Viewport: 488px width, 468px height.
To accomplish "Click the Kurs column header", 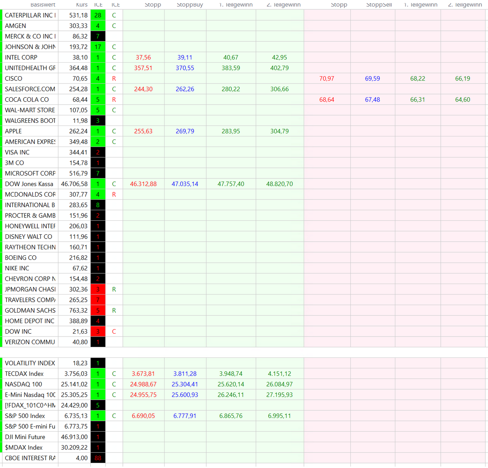I will pos(82,5).
